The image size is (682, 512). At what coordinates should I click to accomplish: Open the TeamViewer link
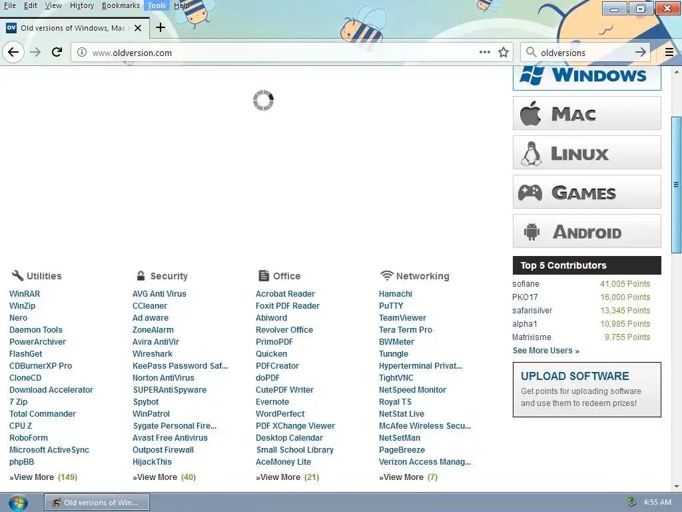coord(402,318)
